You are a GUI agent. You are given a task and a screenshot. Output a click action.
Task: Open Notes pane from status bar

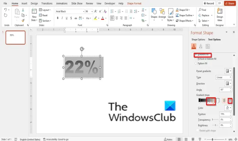click(168, 139)
